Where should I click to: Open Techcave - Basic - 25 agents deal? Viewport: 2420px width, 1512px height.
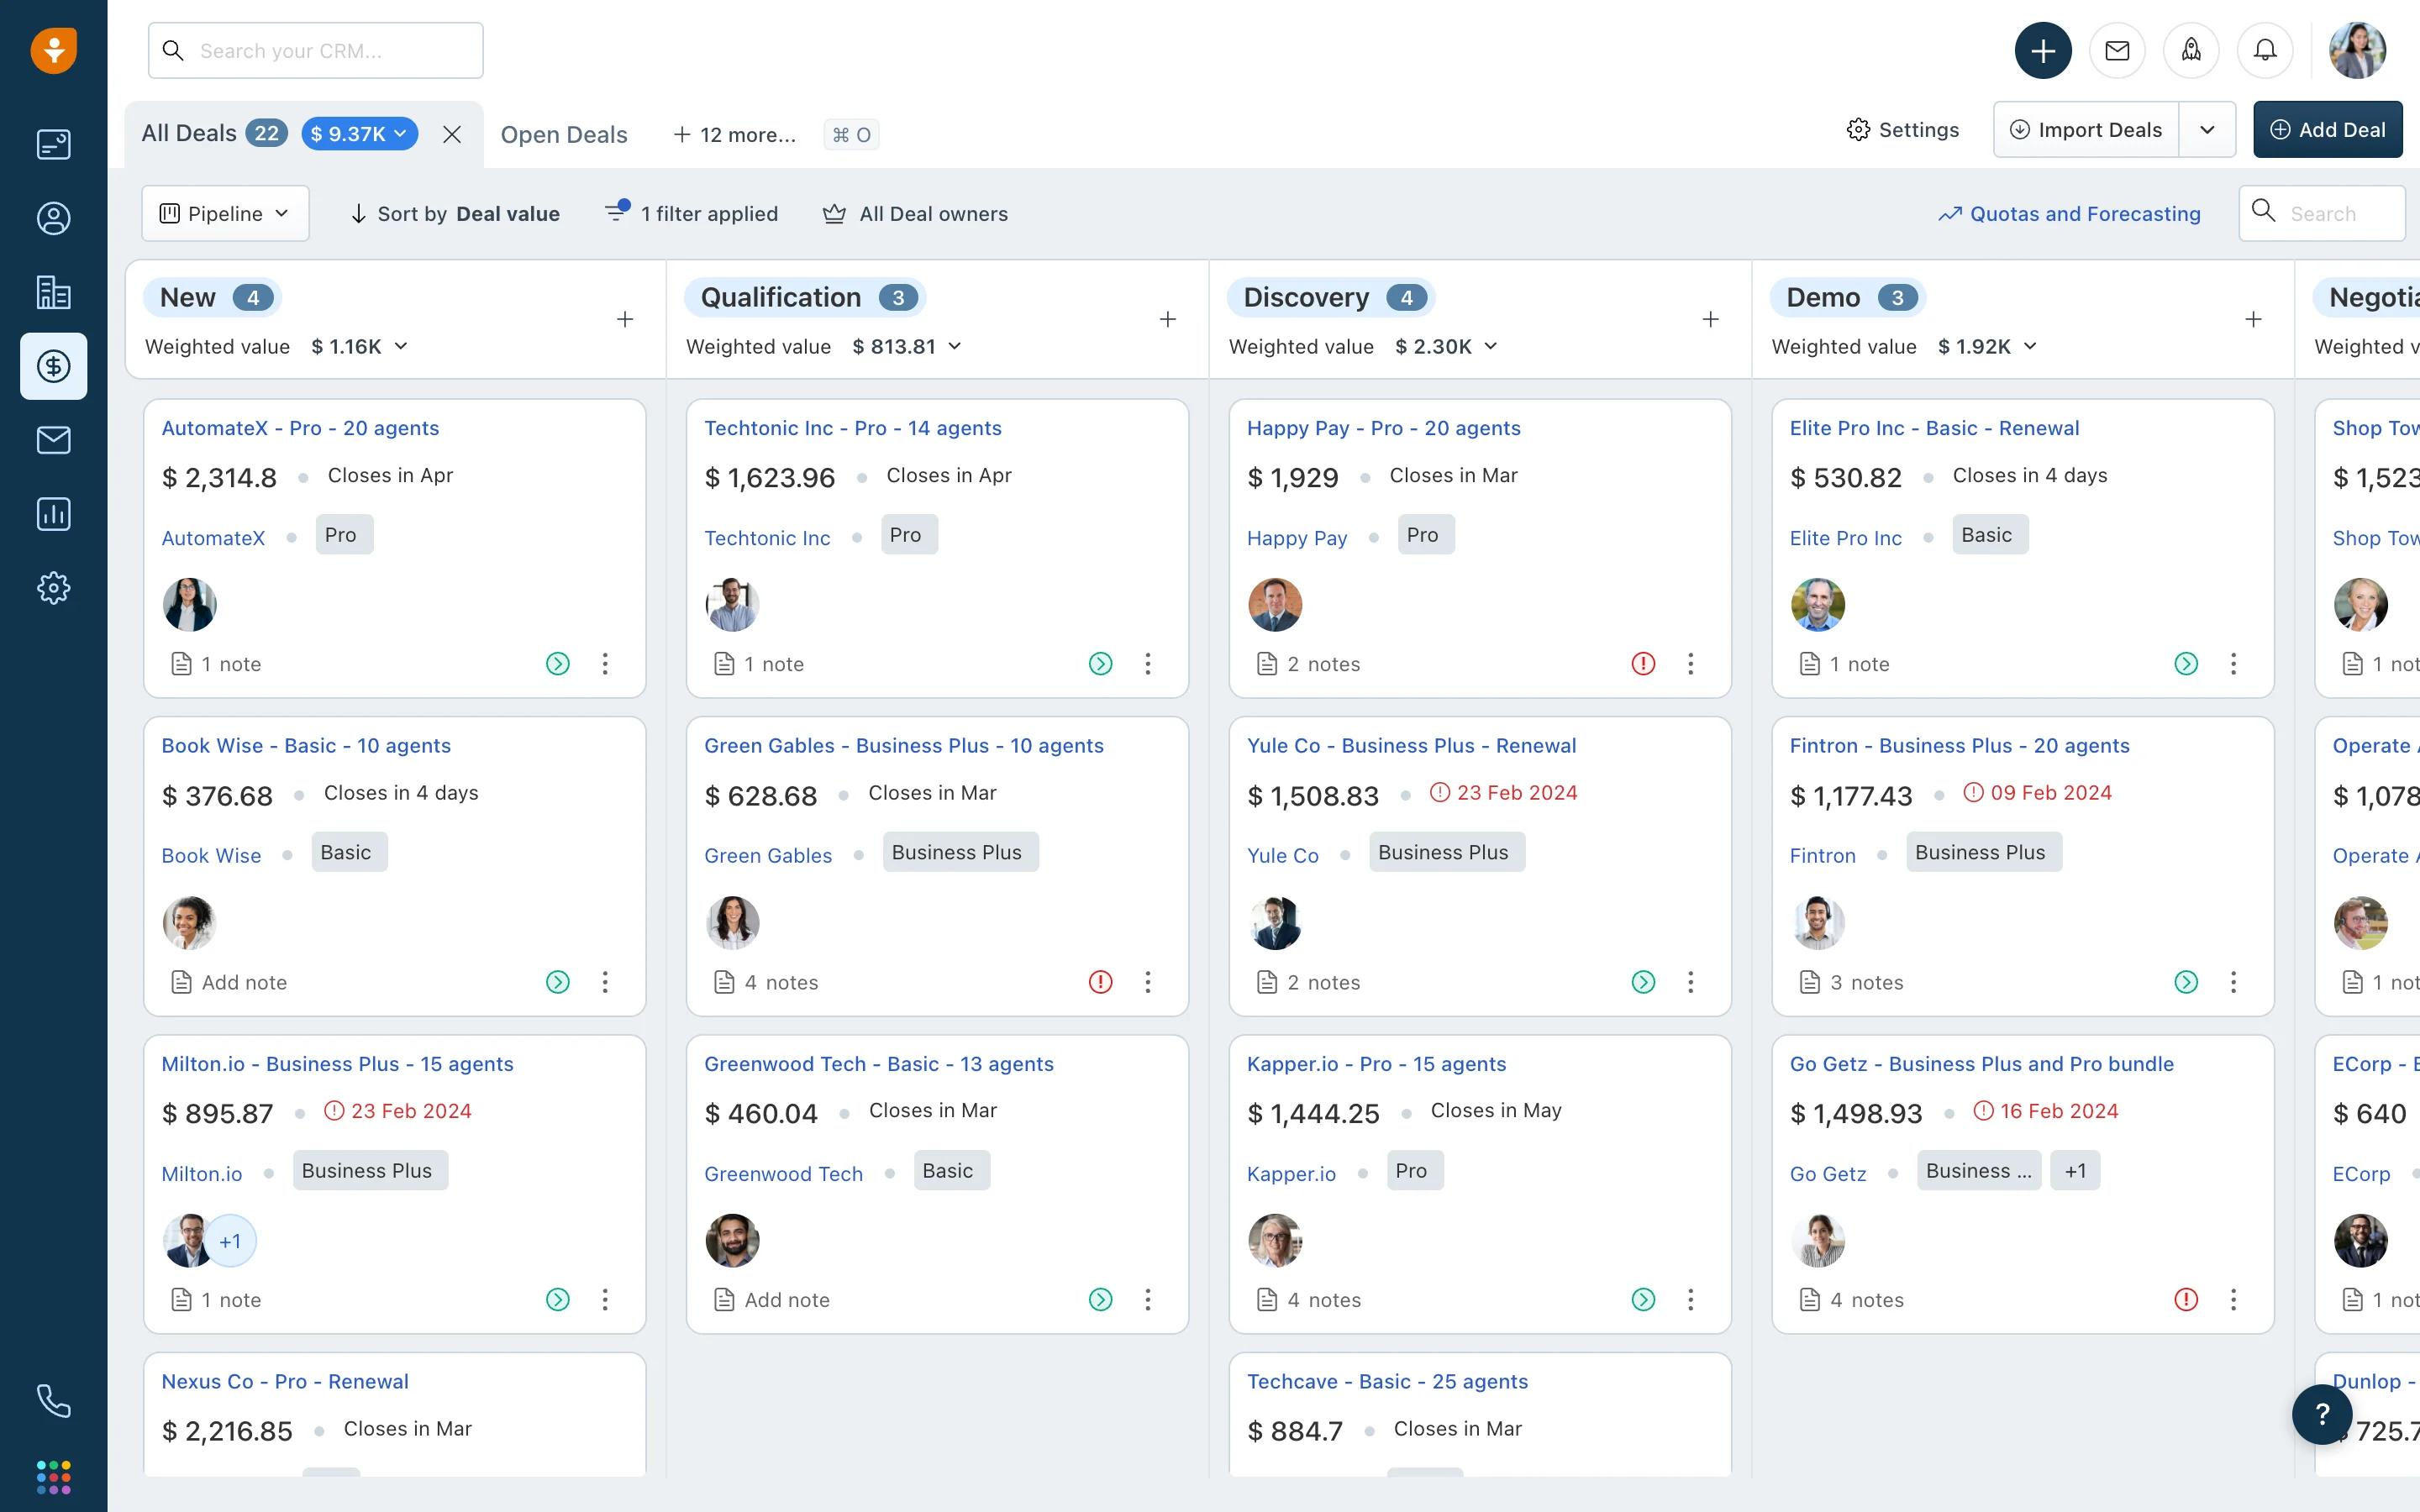coord(1387,1381)
